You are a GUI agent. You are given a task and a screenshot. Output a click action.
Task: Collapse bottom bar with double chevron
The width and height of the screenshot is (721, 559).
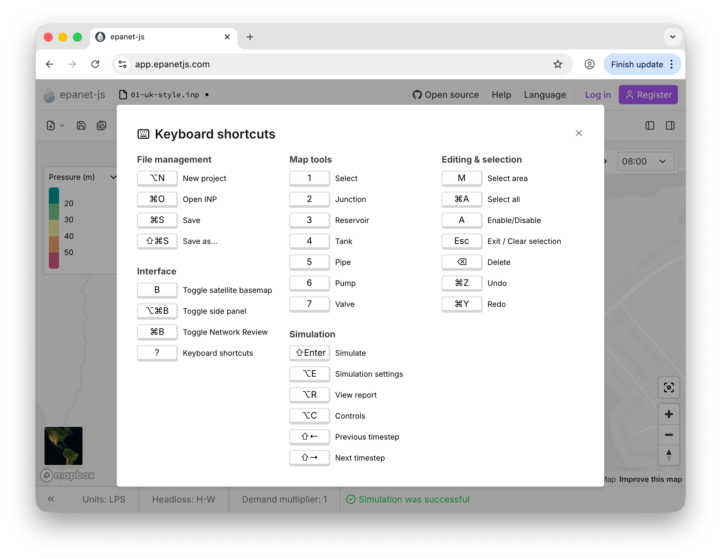pyautogui.click(x=51, y=499)
